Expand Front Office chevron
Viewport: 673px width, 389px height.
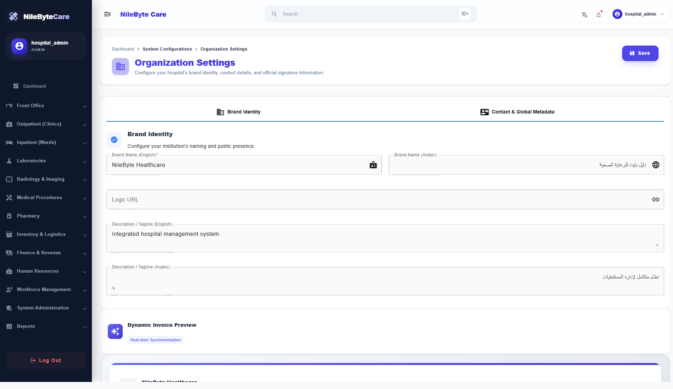(x=84, y=106)
